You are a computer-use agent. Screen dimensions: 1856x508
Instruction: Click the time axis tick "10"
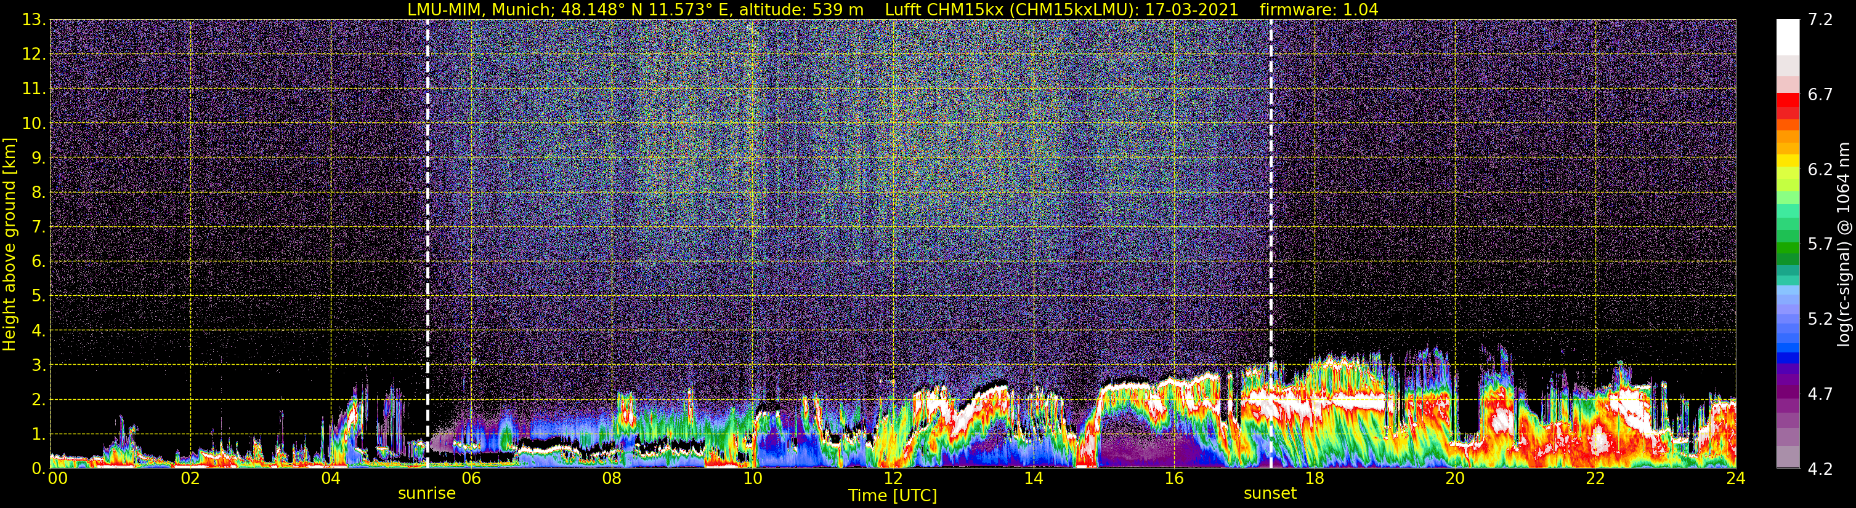coord(752,478)
